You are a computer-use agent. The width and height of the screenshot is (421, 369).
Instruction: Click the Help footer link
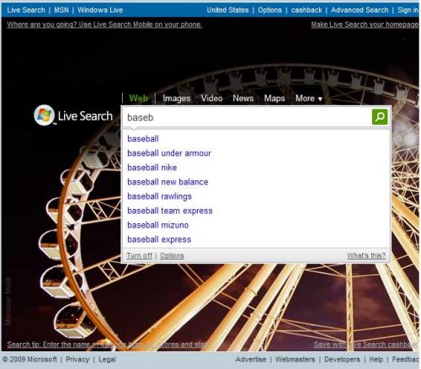click(376, 360)
